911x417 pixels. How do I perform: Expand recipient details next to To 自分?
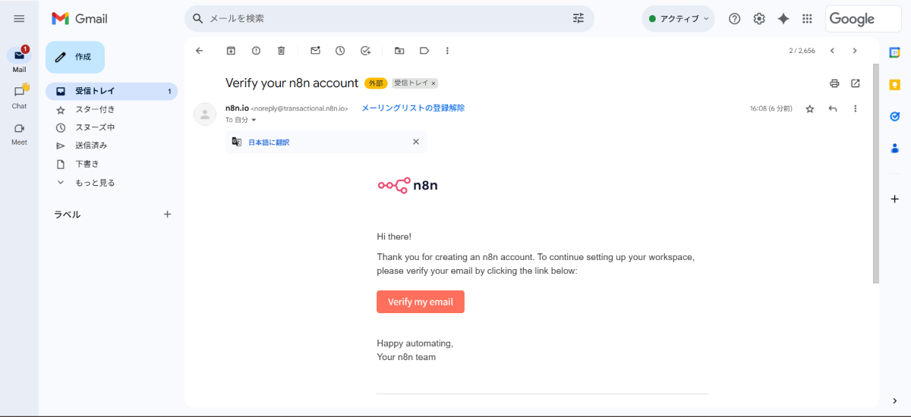pyautogui.click(x=254, y=121)
